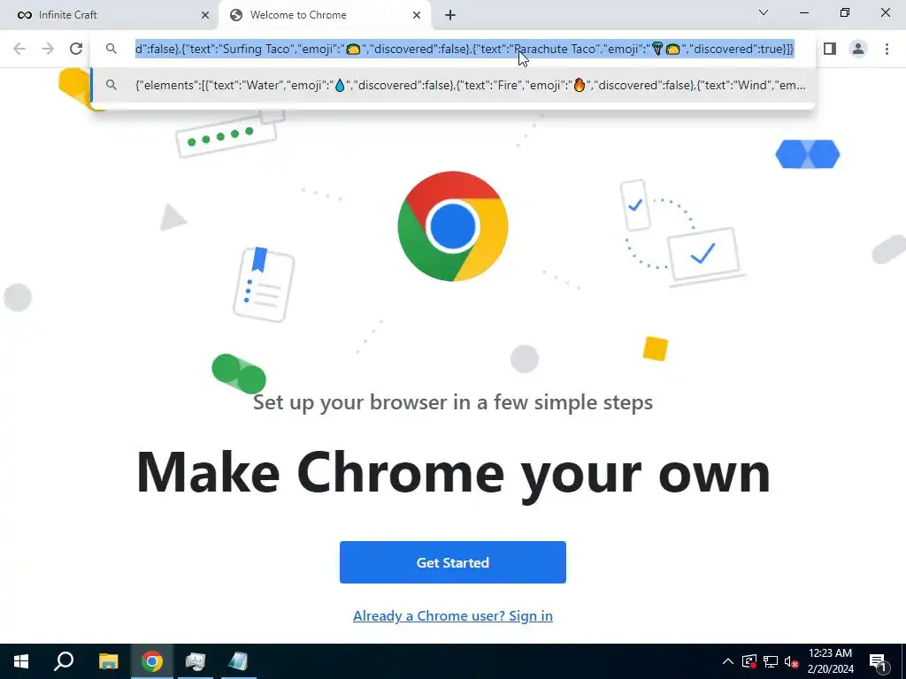Follow the Already a Chrome user sign in link
Viewport: 906px width, 679px height.
452,615
